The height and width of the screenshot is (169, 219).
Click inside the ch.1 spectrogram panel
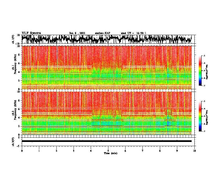click(x=106, y=67)
